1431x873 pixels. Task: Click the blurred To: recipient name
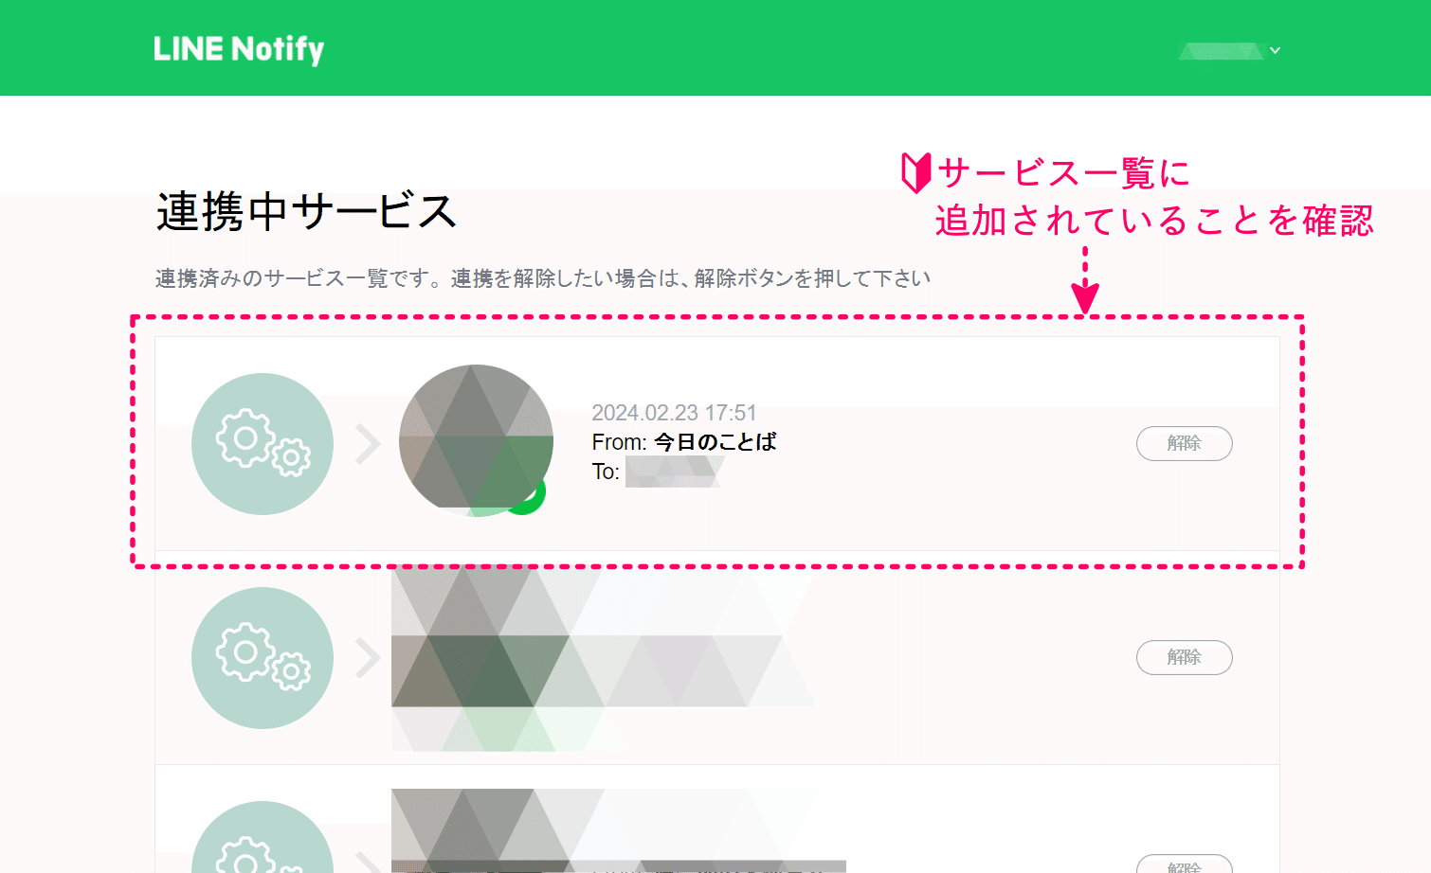[674, 472]
